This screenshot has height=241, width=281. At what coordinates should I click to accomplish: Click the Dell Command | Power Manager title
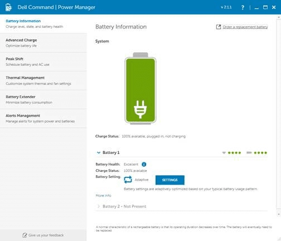(x=56, y=7)
